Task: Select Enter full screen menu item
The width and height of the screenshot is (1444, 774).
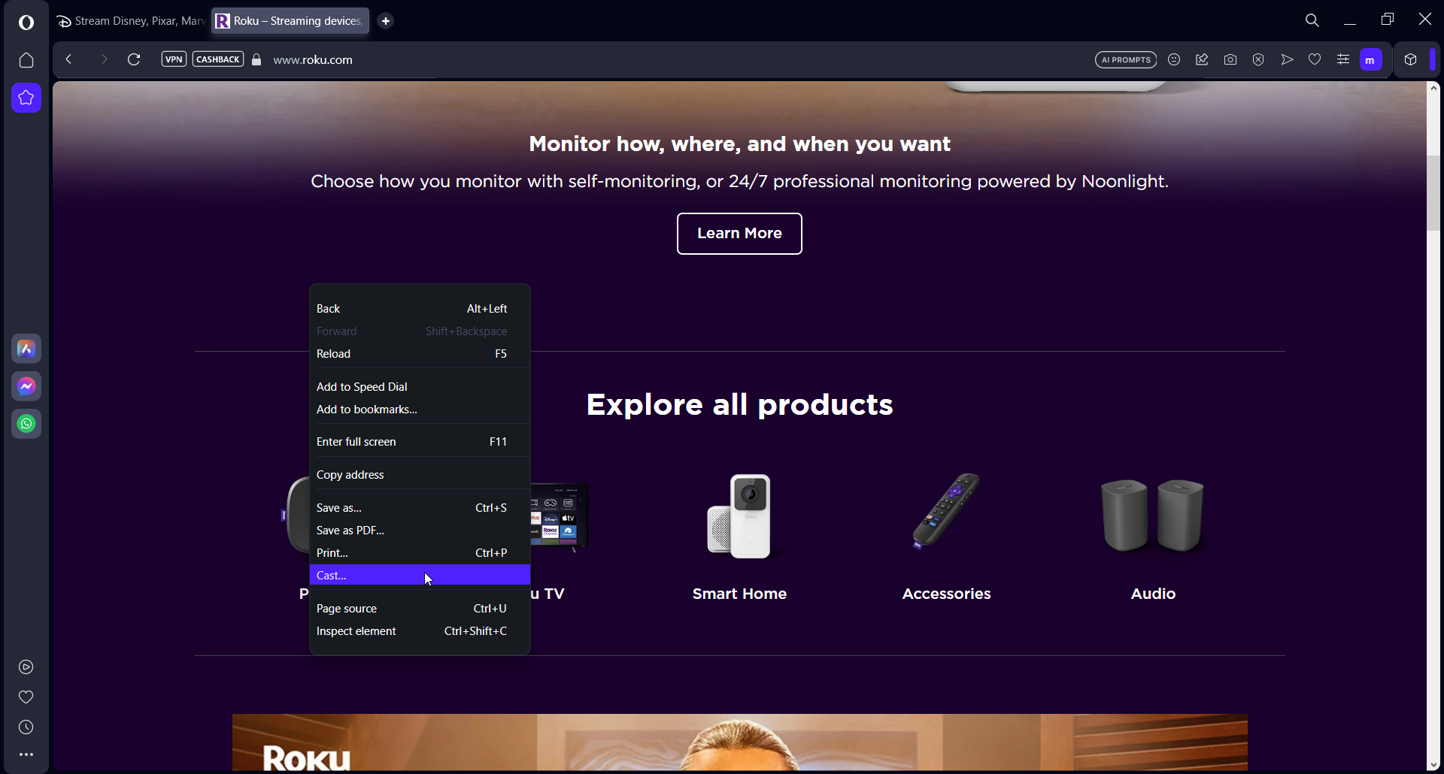Action: pos(420,442)
